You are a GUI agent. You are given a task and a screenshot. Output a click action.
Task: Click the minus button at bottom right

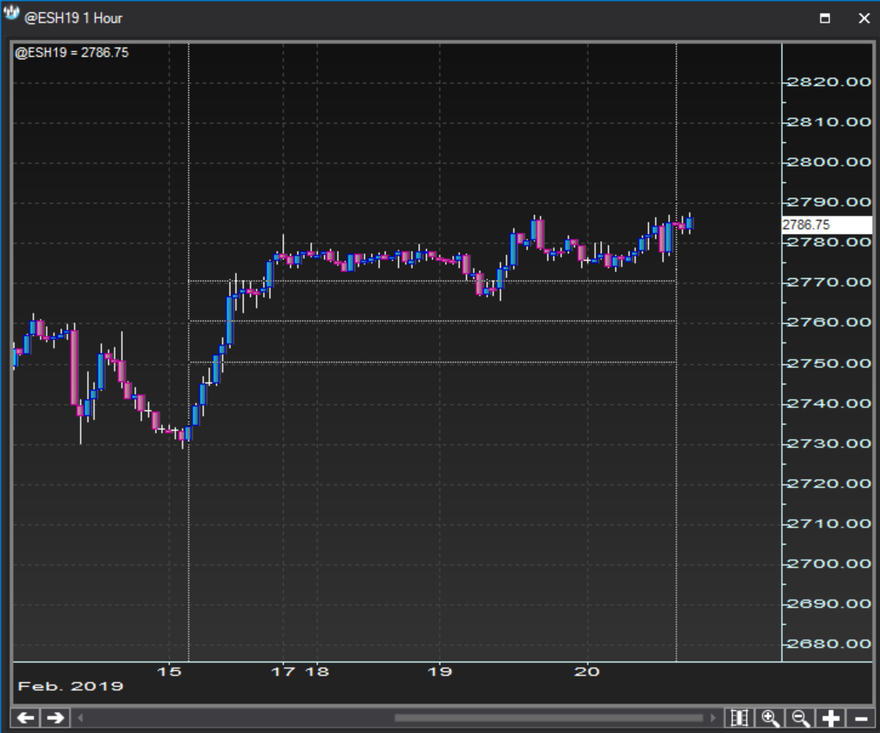[x=861, y=718]
